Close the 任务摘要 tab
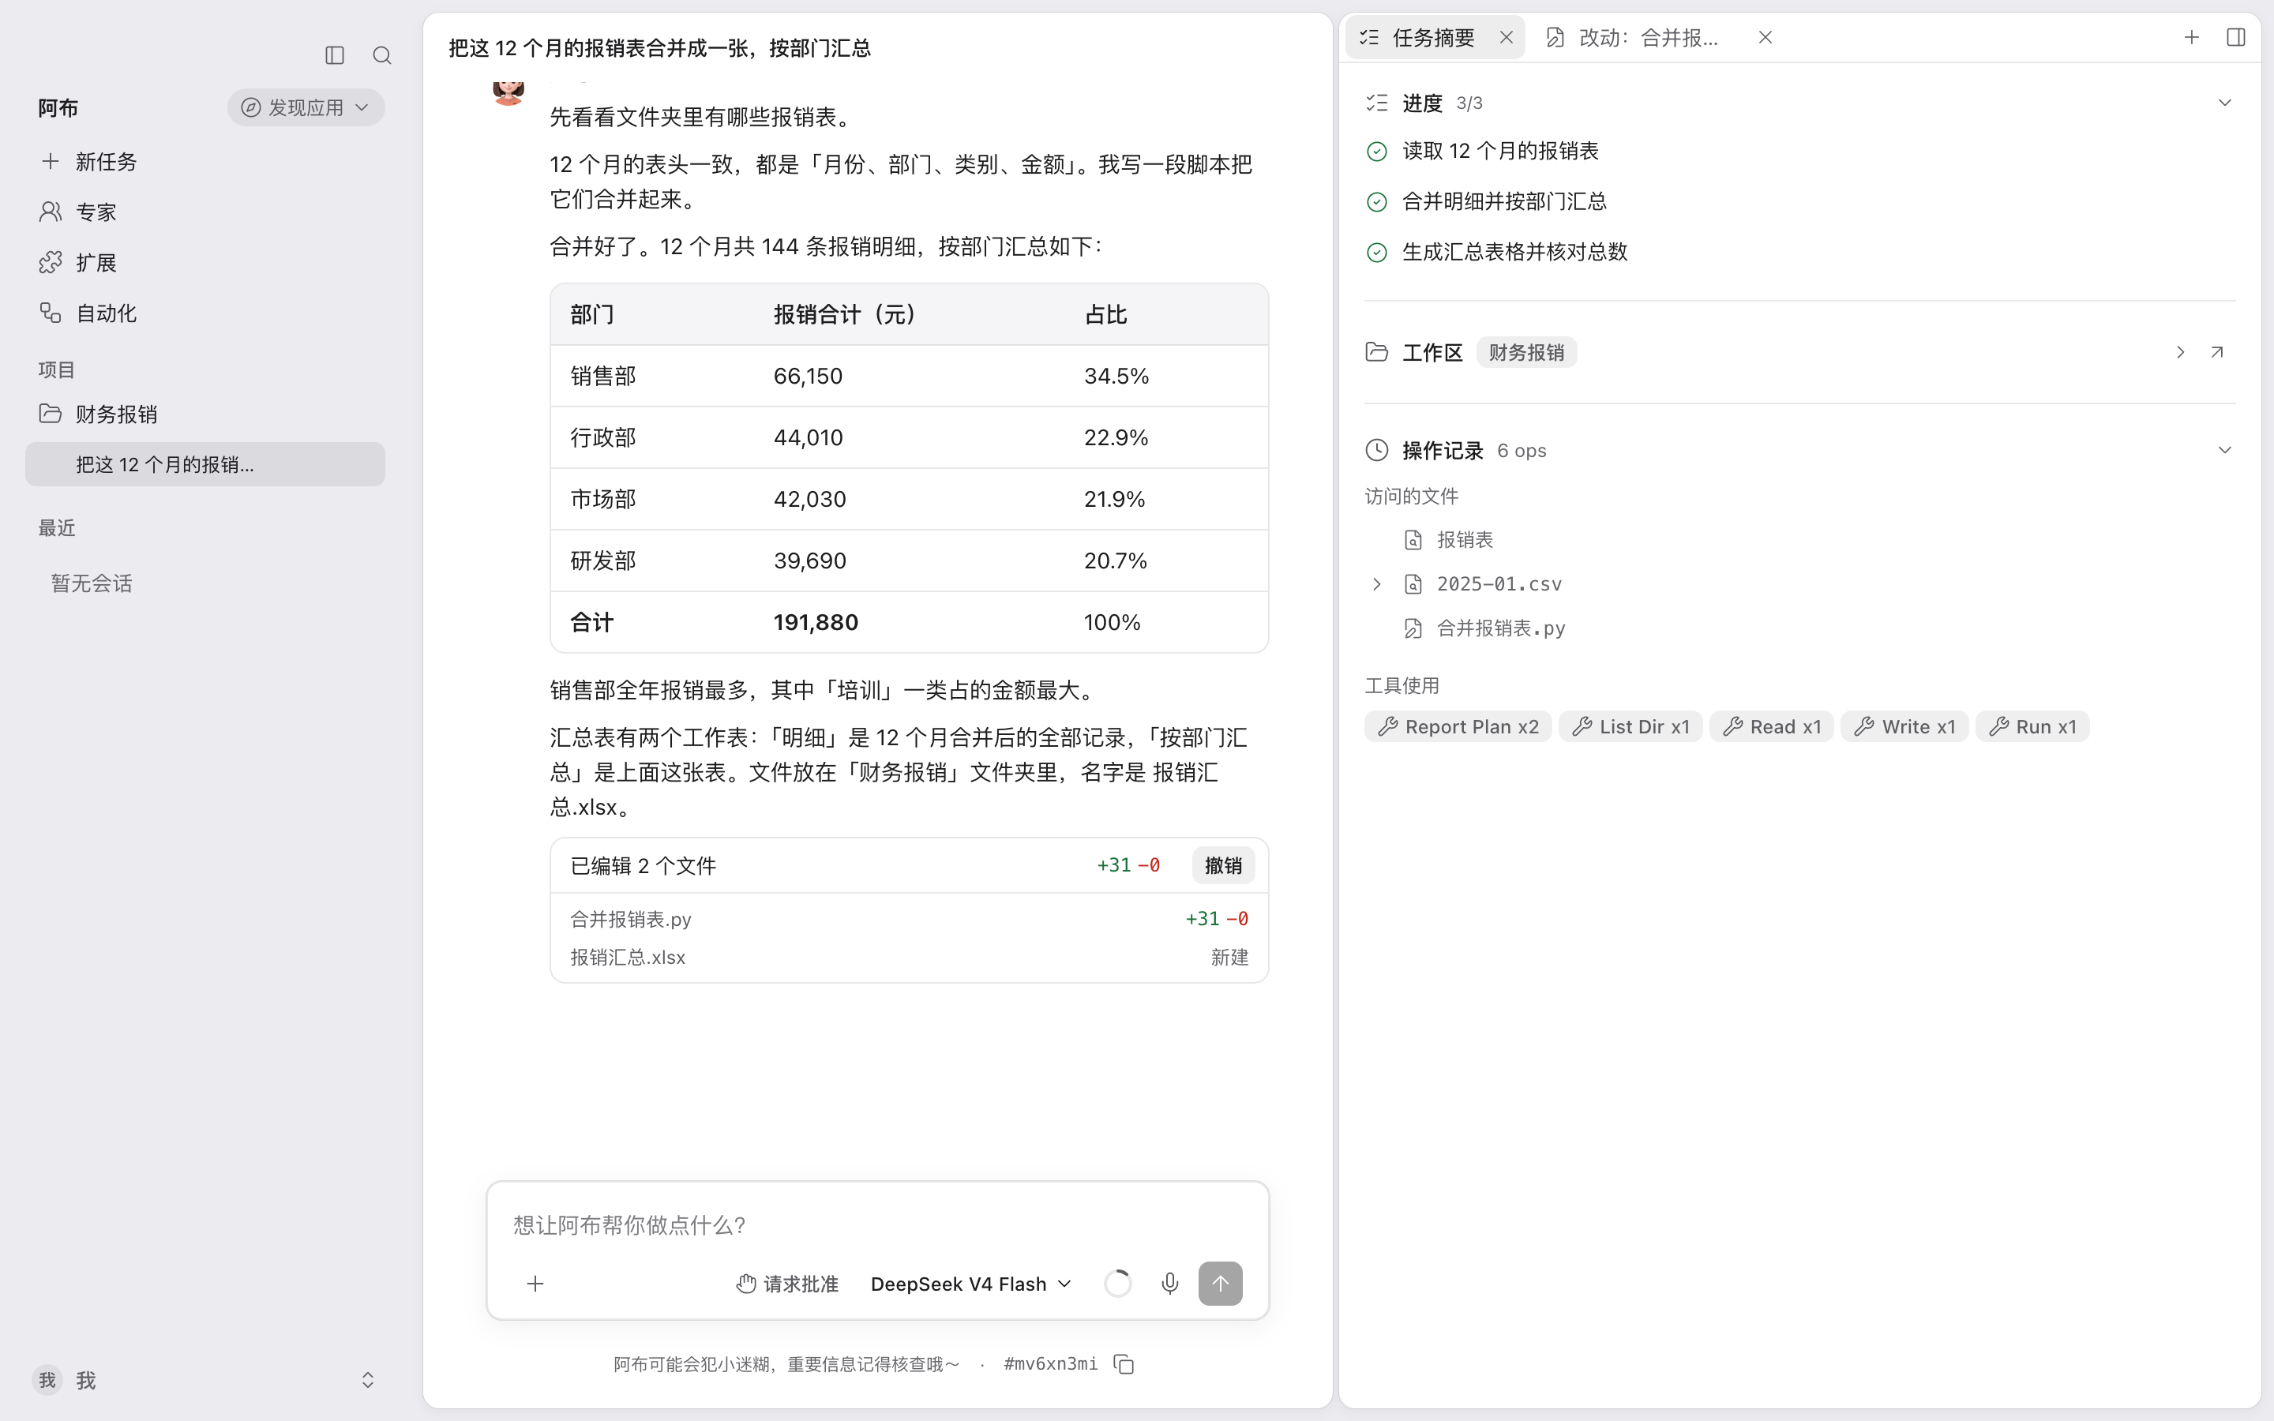The height and width of the screenshot is (1421, 2274). [1507, 38]
